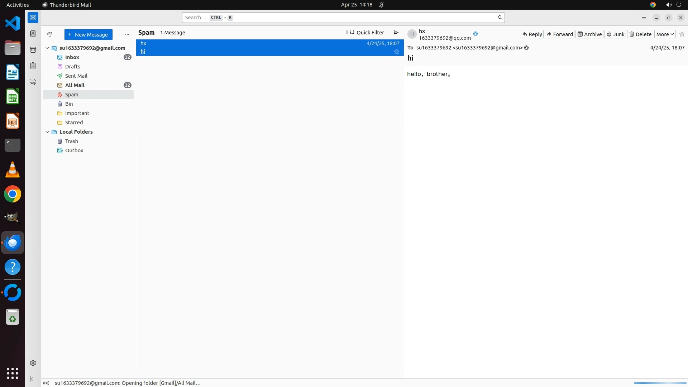Open Thunderbird settings gear icon
This screenshot has height=387, width=688.
tap(33, 363)
